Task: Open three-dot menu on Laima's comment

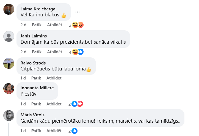Action: (78, 12)
